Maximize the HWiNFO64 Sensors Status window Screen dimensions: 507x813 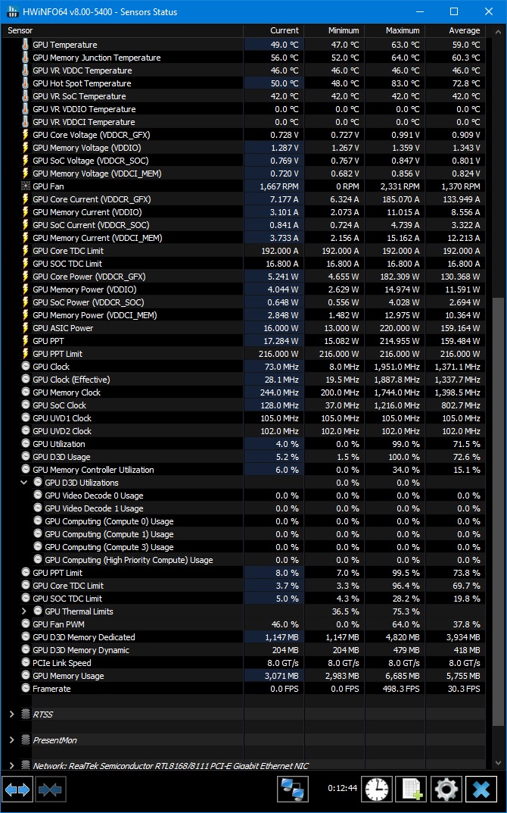pyautogui.click(x=454, y=11)
